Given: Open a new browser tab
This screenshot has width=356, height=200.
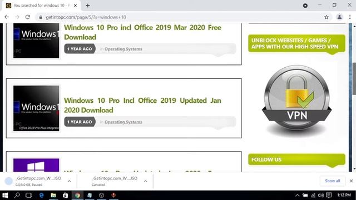Looking at the screenshot, I should coord(88,6).
